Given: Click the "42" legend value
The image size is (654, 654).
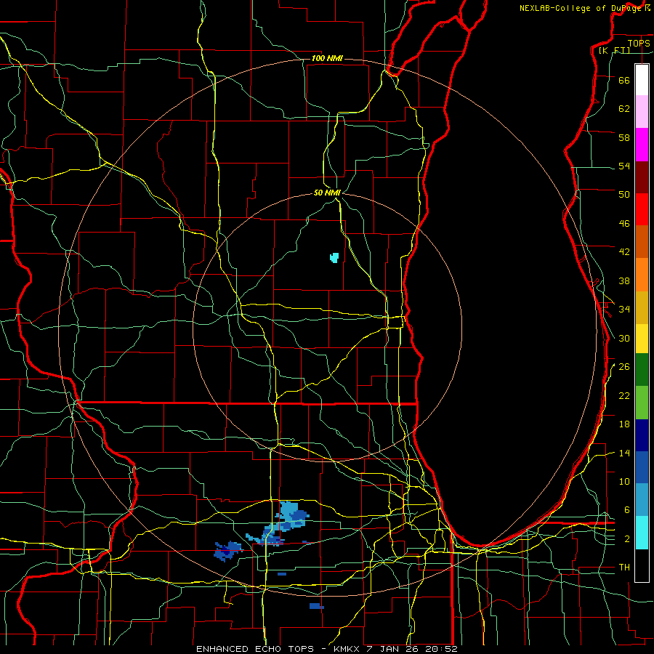Looking at the screenshot, I should point(624,252).
